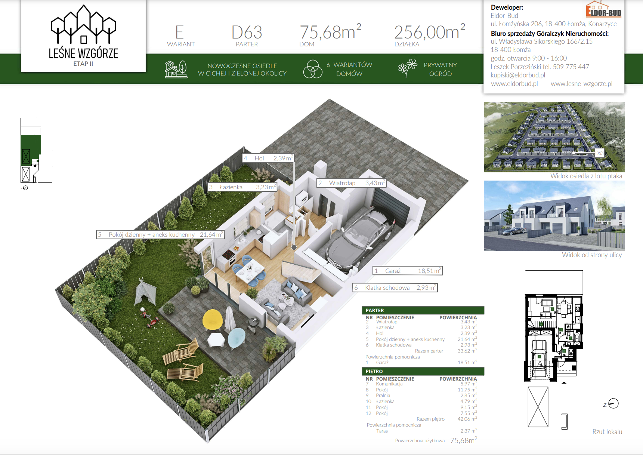This screenshot has width=643, height=455.
Task: Click the Pokój dzienny + aneks kuchenny label
Action: (160, 234)
